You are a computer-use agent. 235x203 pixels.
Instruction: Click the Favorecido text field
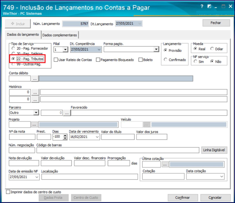pos(149,113)
